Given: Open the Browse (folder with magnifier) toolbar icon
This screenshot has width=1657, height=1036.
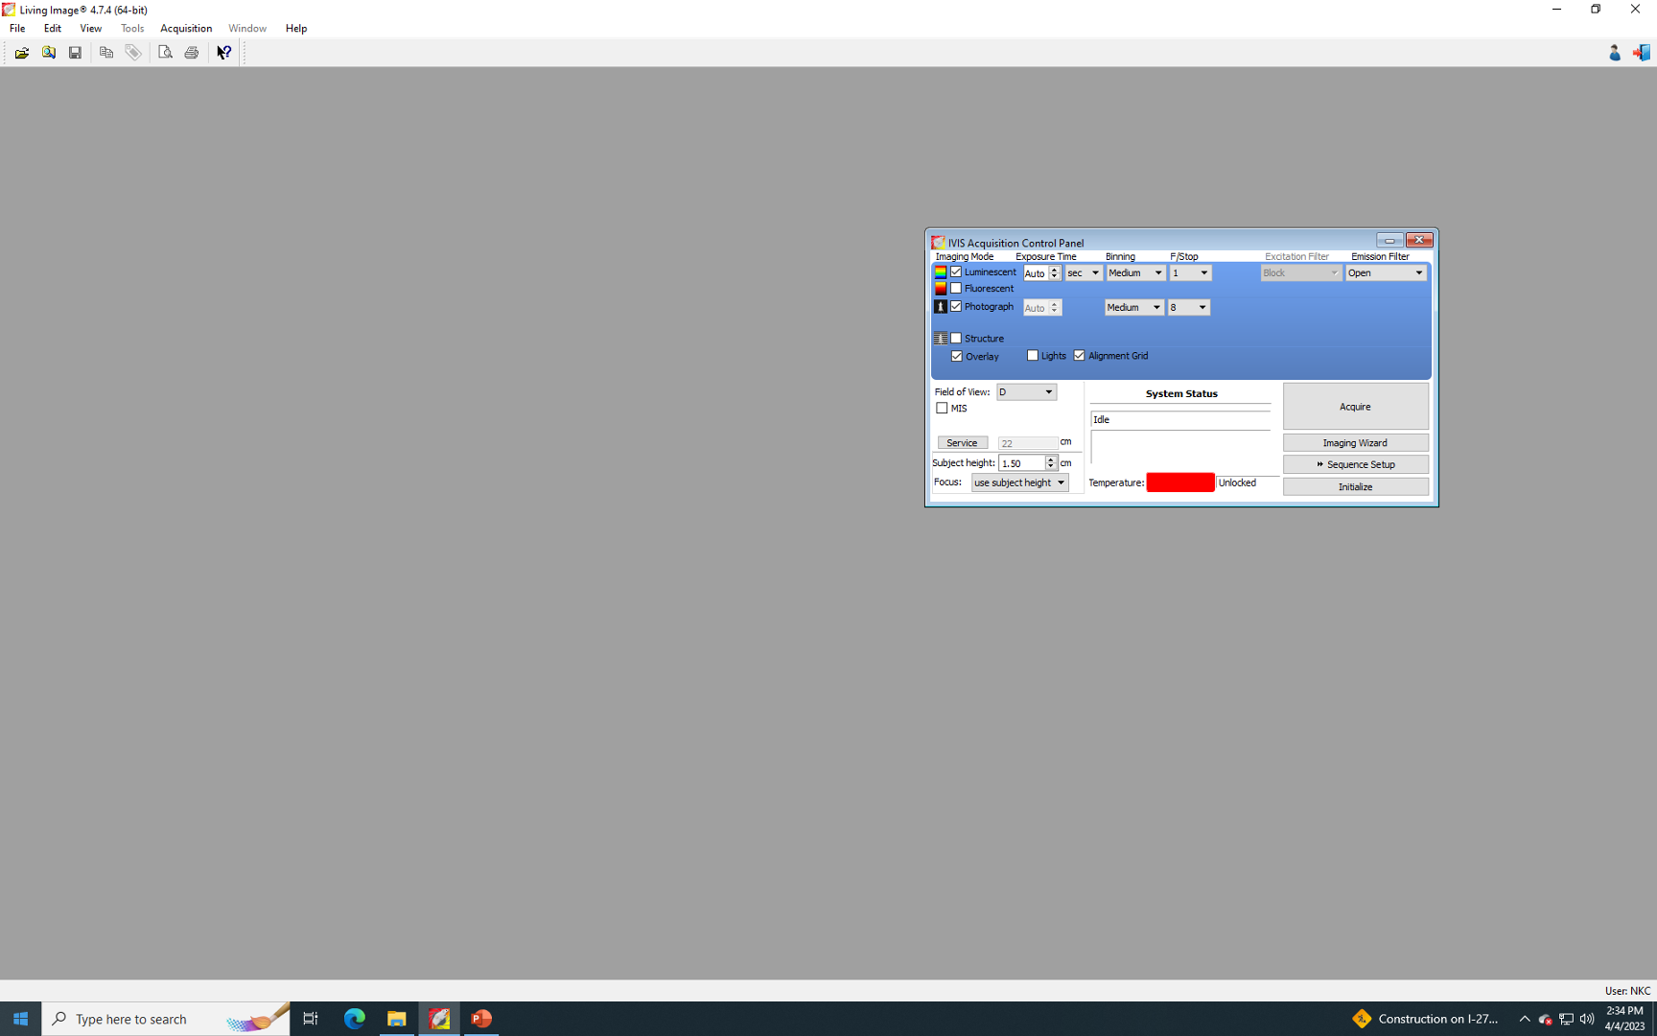Looking at the screenshot, I should coord(48,53).
